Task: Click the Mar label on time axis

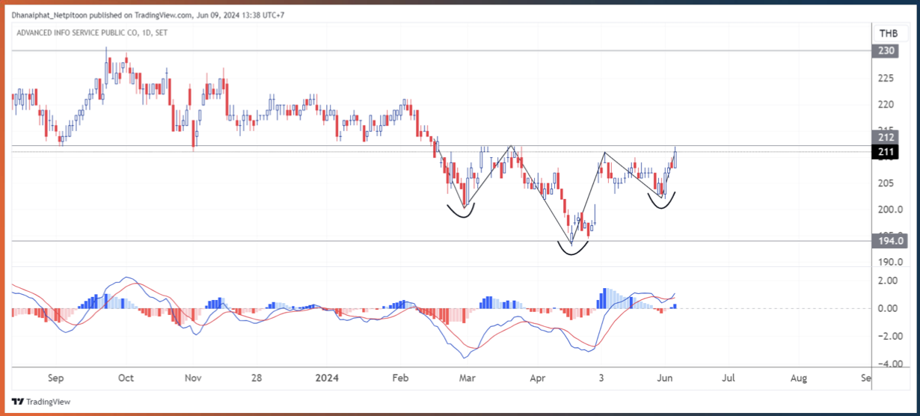Action: coord(467,379)
